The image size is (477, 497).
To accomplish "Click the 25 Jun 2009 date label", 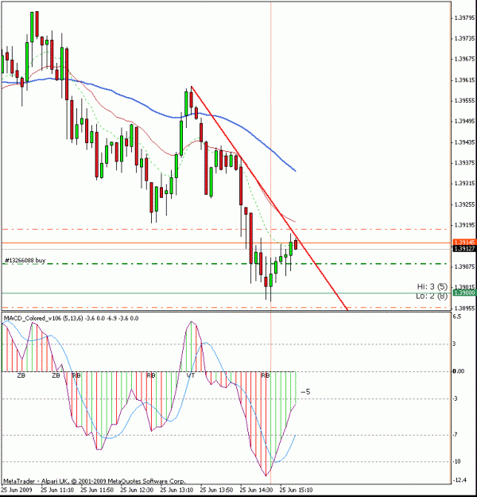I will tap(17, 490).
